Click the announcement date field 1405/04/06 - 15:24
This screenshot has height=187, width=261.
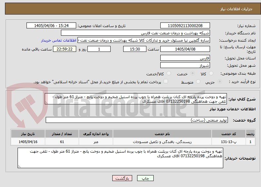51,25
